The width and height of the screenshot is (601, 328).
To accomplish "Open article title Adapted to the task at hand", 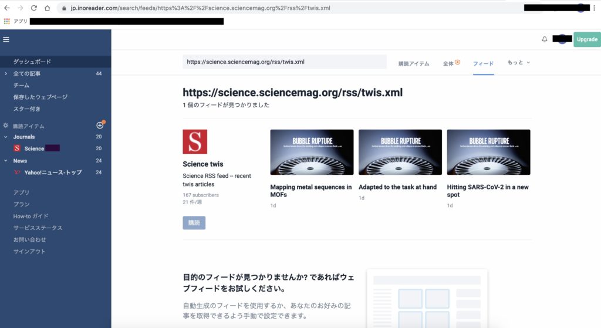I will click(397, 187).
